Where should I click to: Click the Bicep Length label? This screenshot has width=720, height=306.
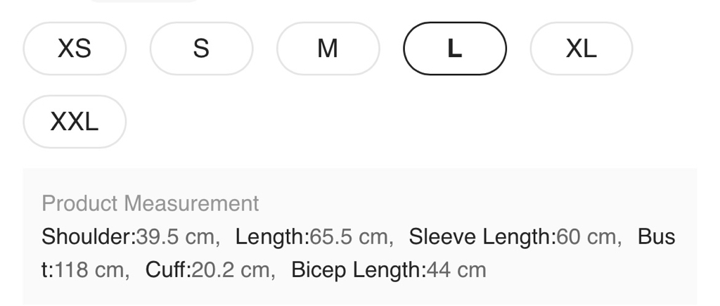click(358, 269)
